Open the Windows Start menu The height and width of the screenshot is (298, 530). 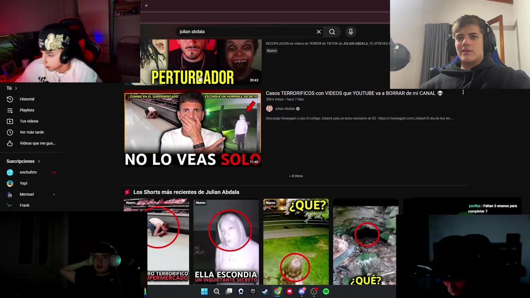pyautogui.click(x=204, y=291)
